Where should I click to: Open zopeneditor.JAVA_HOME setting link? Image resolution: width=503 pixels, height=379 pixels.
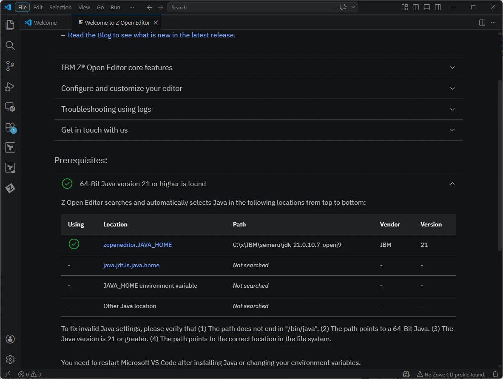[x=138, y=245]
